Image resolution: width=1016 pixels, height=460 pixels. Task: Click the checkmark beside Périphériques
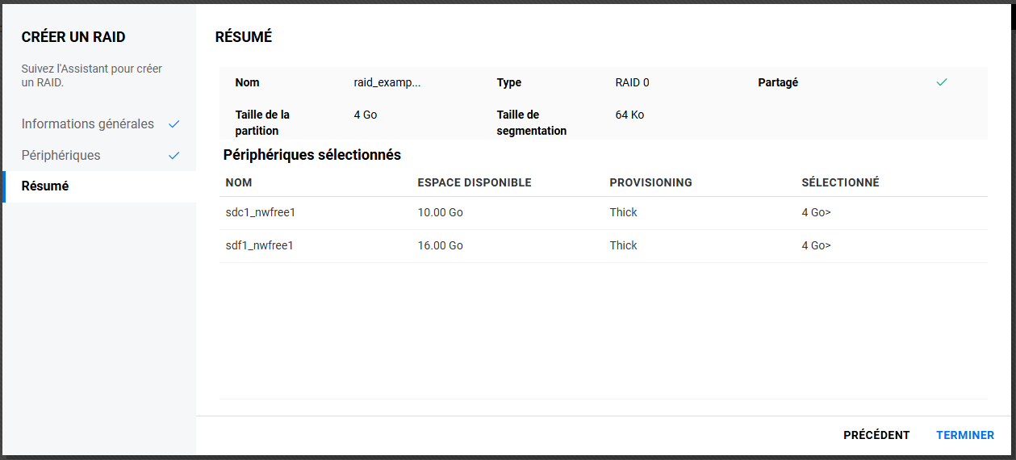tap(174, 156)
